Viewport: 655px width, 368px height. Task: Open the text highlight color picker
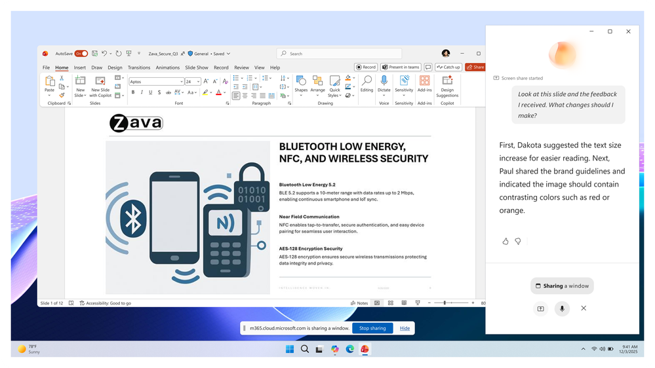point(211,92)
